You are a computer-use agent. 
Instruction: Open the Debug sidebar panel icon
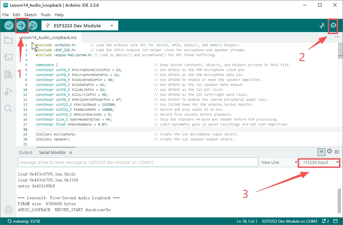tap(8, 91)
